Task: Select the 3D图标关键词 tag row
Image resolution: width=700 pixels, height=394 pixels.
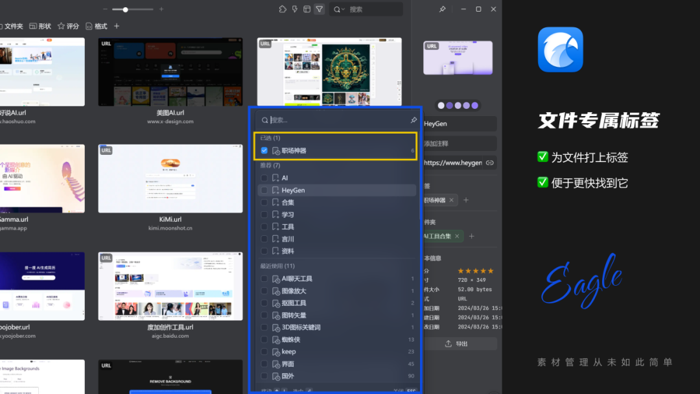Action: coord(337,327)
